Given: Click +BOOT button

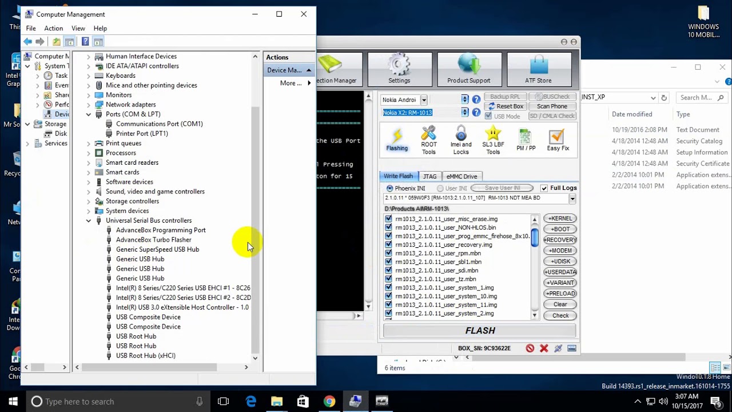Looking at the screenshot, I should (x=560, y=229).
